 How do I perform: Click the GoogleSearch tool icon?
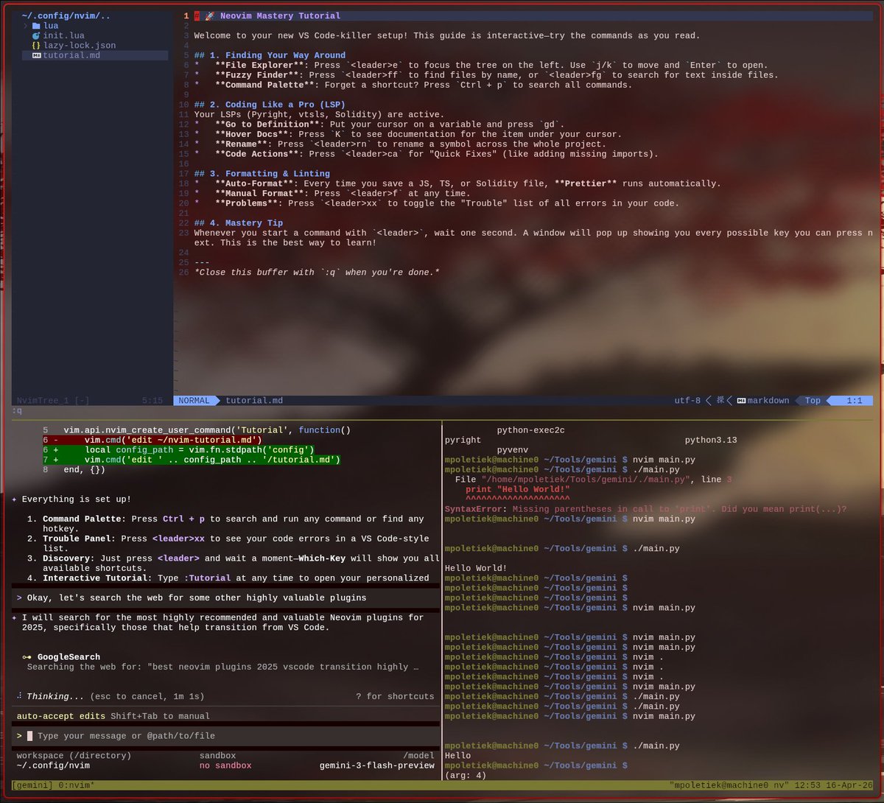pyautogui.click(x=27, y=657)
